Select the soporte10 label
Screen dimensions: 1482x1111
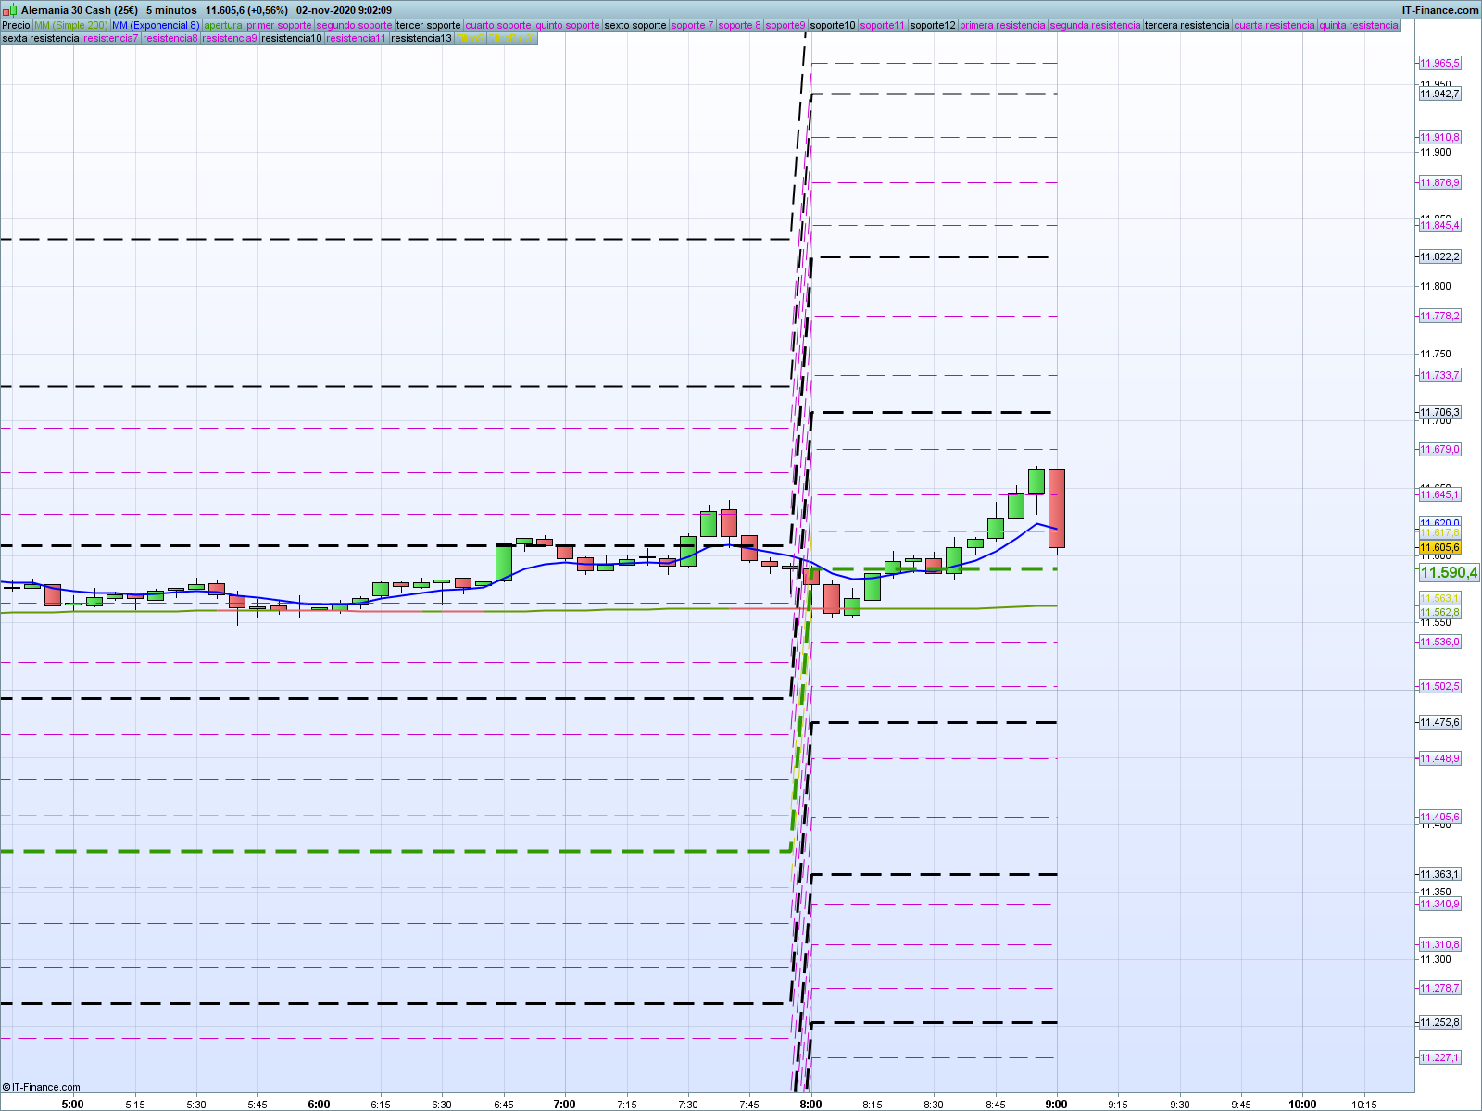[833, 25]
